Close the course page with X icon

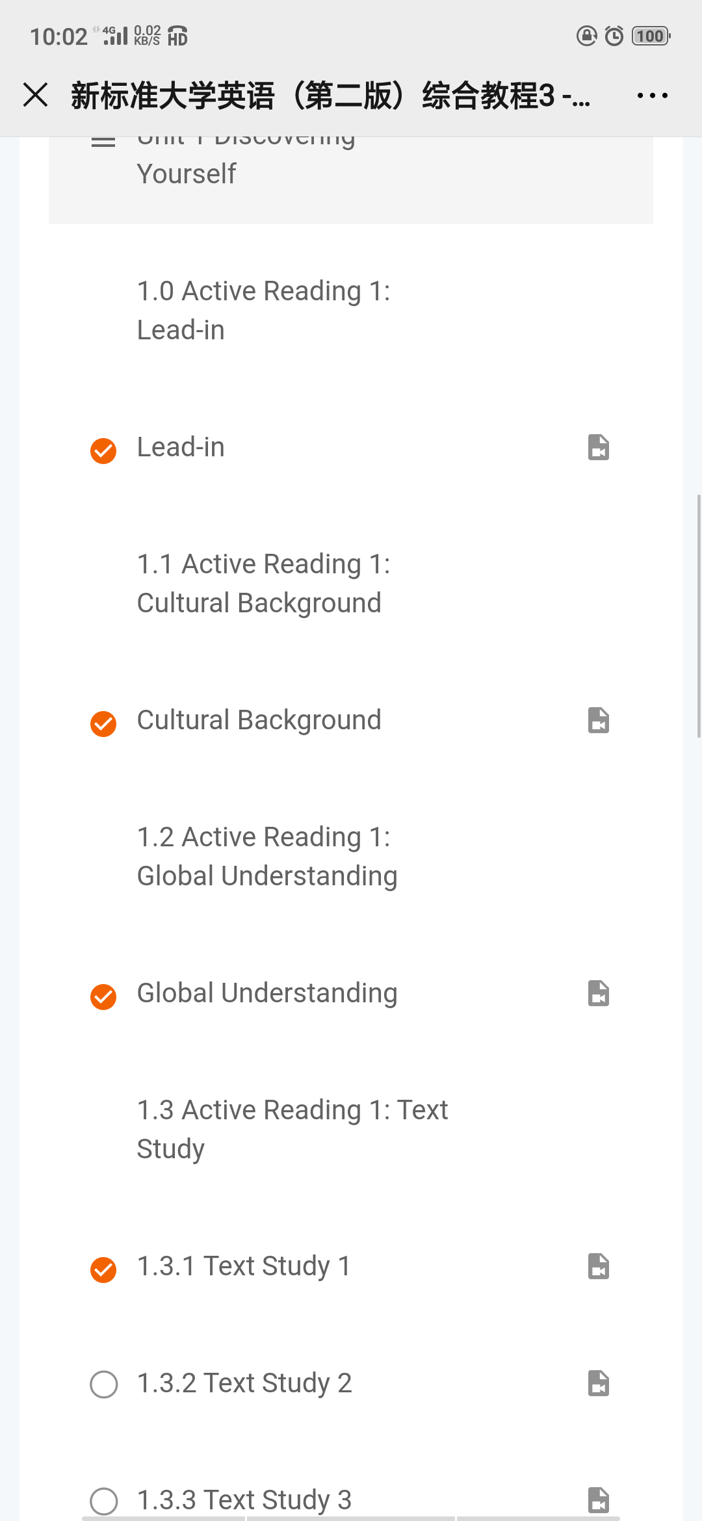36,95
